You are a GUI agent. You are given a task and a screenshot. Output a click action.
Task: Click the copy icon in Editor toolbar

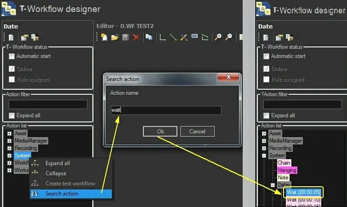(149, 38)
